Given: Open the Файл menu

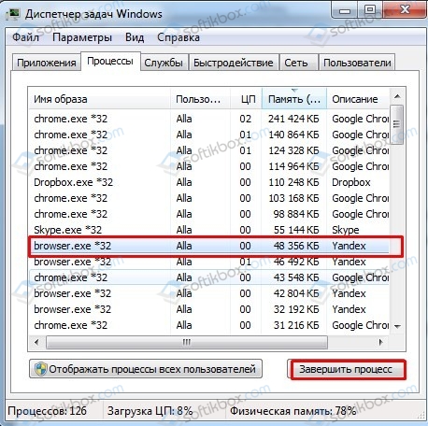Looking at the screenshot, I should coord(25,37).
